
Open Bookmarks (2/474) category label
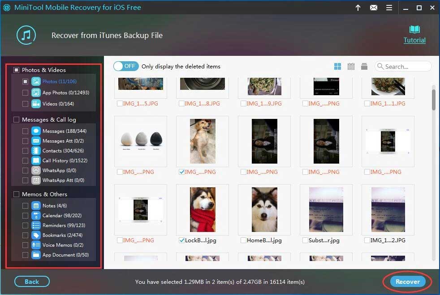[62, 235]
